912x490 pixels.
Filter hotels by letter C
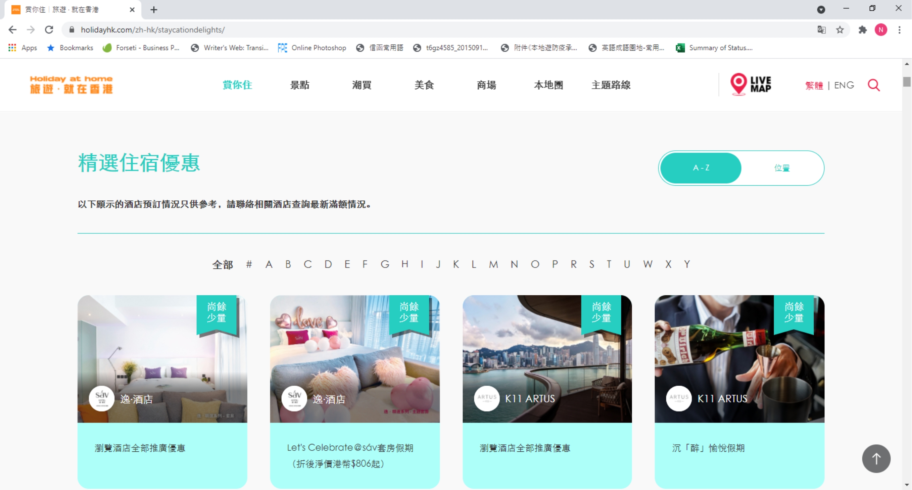tap(308, 264)
